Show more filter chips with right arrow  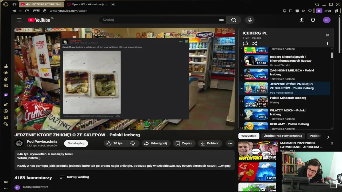click(328, 137)
